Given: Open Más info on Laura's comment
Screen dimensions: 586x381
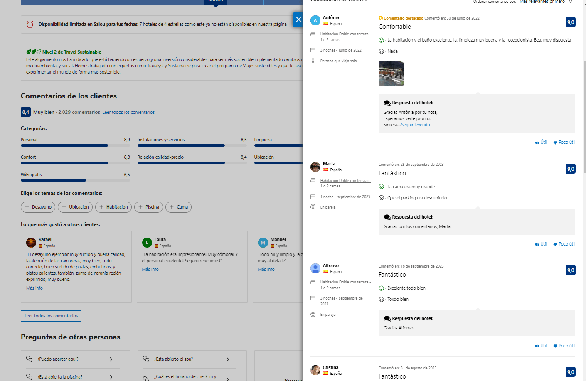Looking at the screenshot, I should [x=150, y=269].
